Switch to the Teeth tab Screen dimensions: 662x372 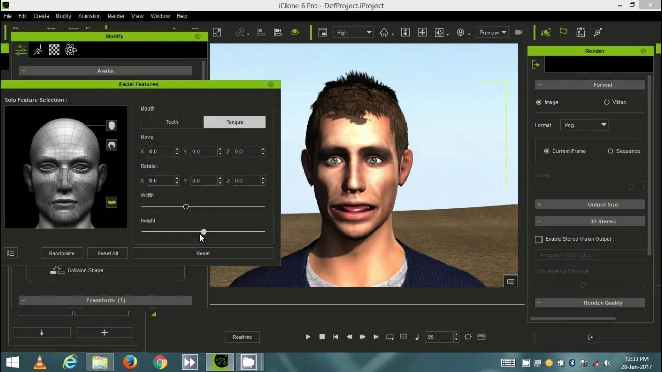172,122
